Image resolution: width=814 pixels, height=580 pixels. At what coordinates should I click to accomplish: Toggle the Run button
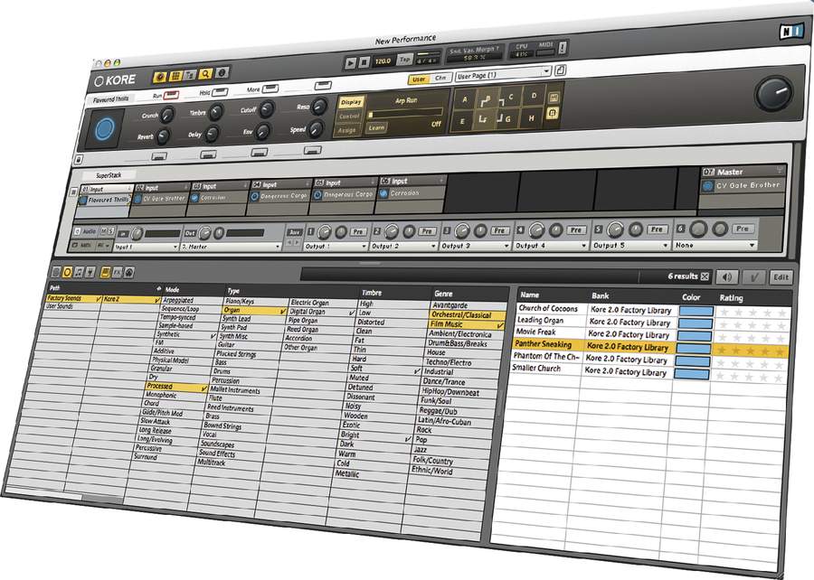[171, 96]
